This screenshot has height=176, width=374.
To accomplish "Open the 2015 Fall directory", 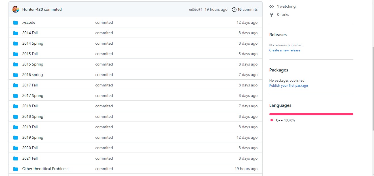I will (x=30, y=54).
